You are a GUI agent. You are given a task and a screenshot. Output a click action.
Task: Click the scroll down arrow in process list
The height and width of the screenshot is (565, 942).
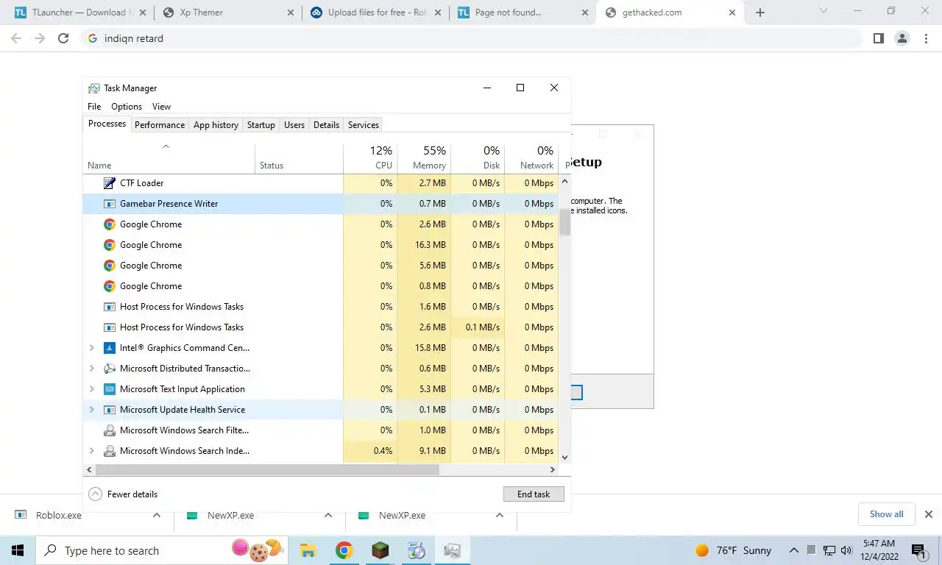tap(565, 457)
